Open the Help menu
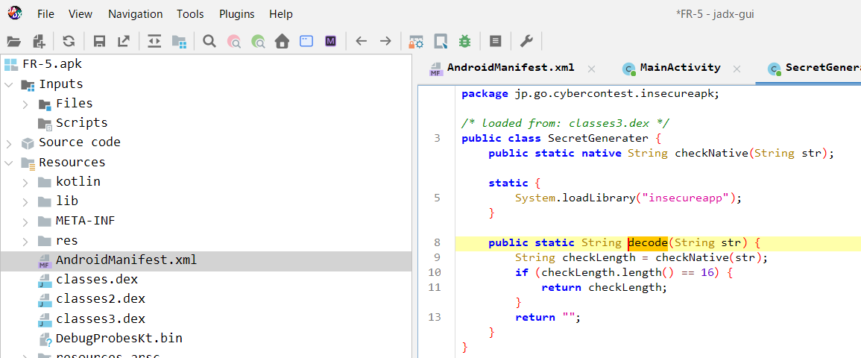 (x=281, y=14)
